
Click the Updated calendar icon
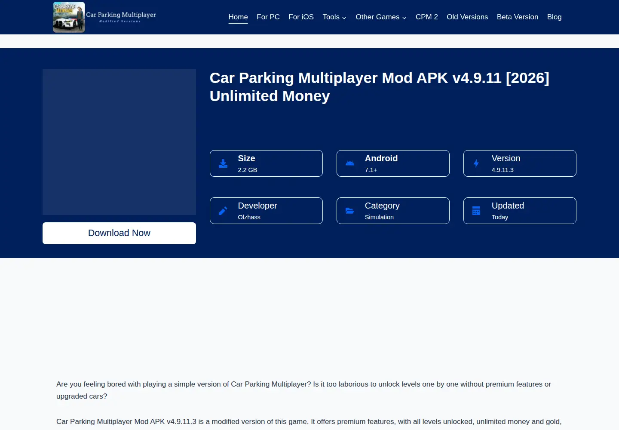(x=476, y=211)
